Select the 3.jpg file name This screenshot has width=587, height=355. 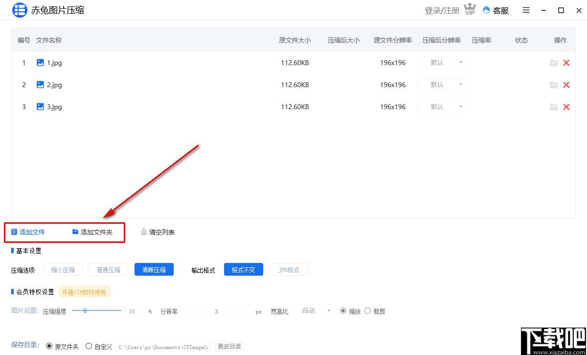pyautogui.click(x=54, y=107)
